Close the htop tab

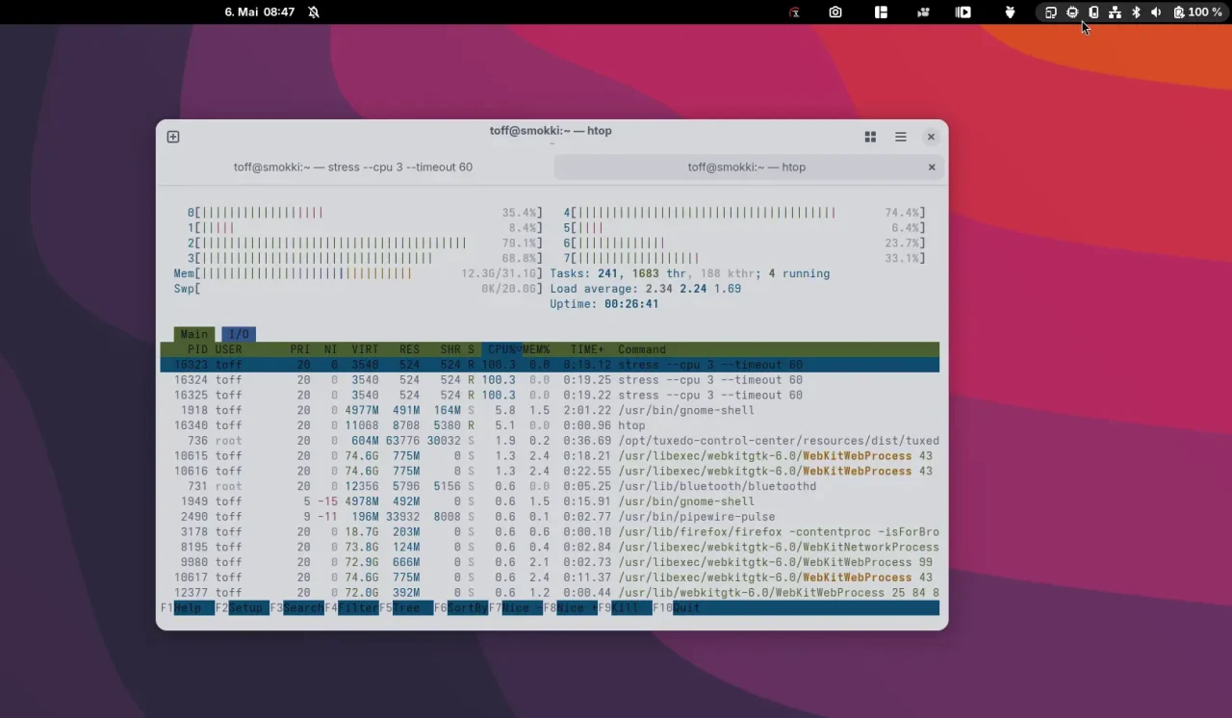(x=932, y=167)
